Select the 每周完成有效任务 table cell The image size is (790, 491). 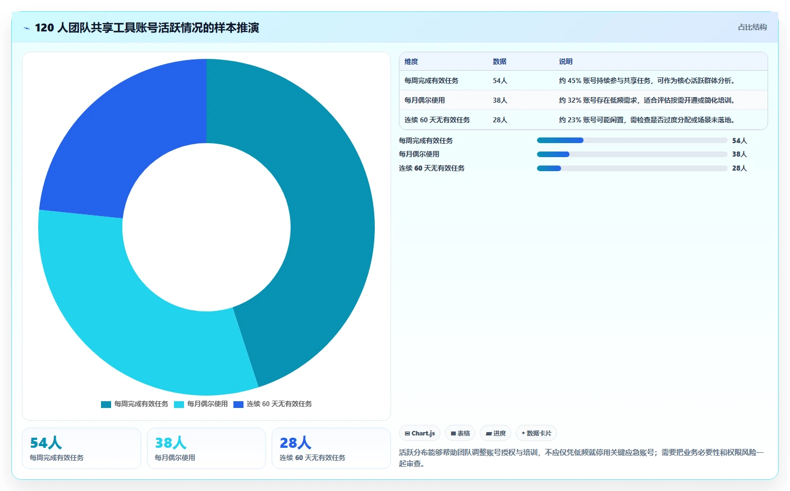click(x=431, y=81)
